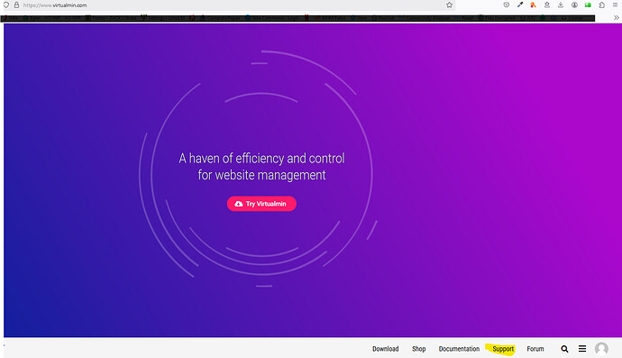Viewport: 622px width, 358px height.
Task: Visit the Forum link
Action: [535, 349]
